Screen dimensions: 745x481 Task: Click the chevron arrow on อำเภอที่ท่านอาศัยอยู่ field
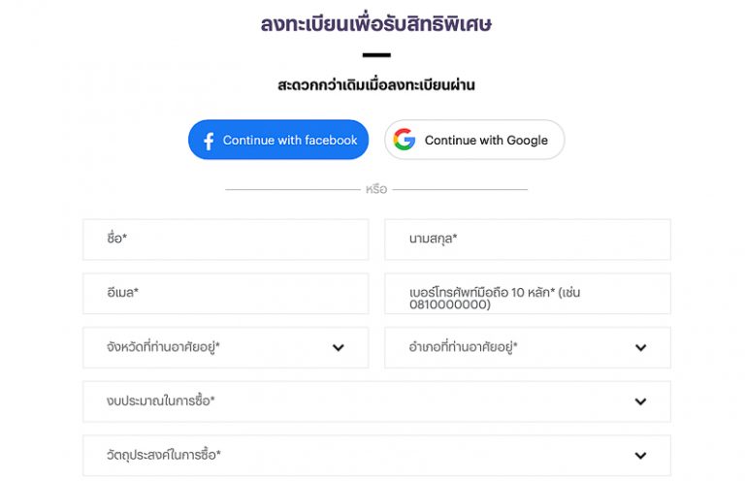pyautogui.click(x=640, y=347)
